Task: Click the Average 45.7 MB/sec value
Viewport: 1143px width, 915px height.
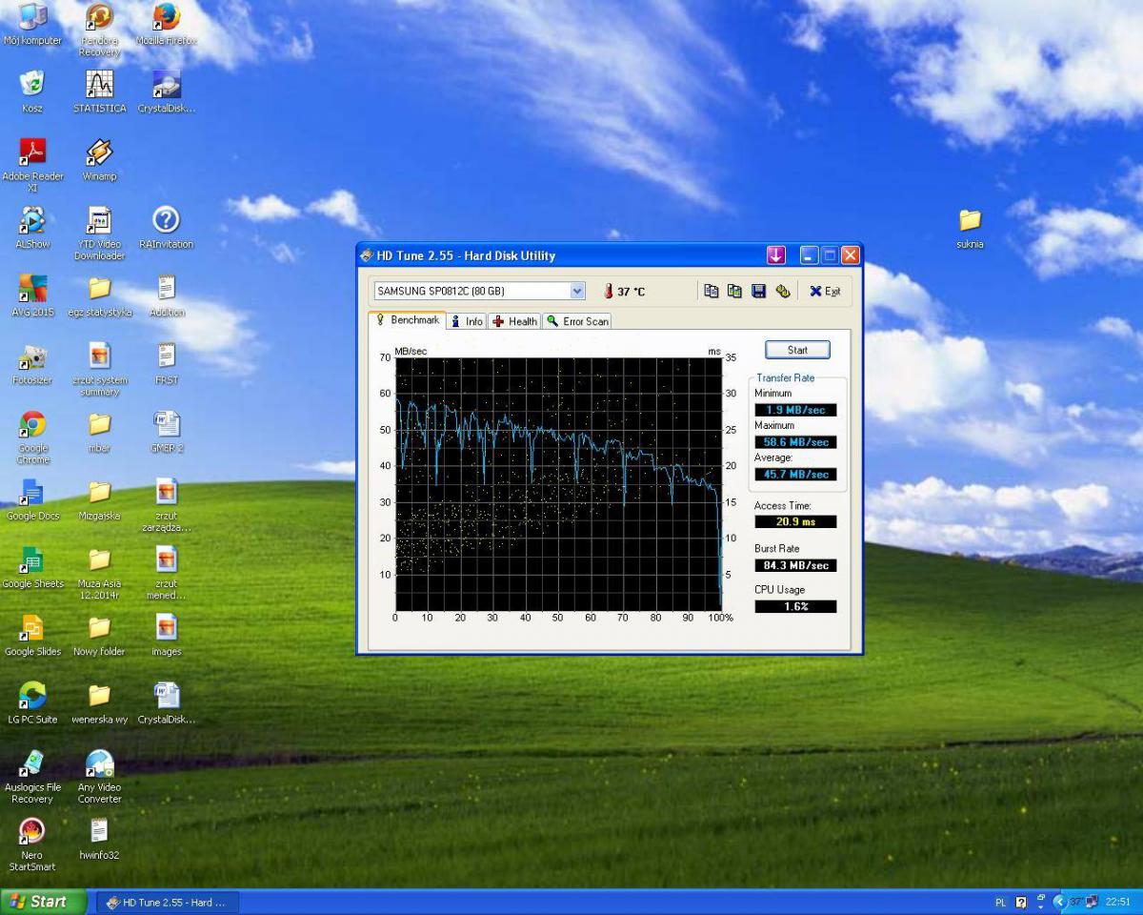Action: 795,474
